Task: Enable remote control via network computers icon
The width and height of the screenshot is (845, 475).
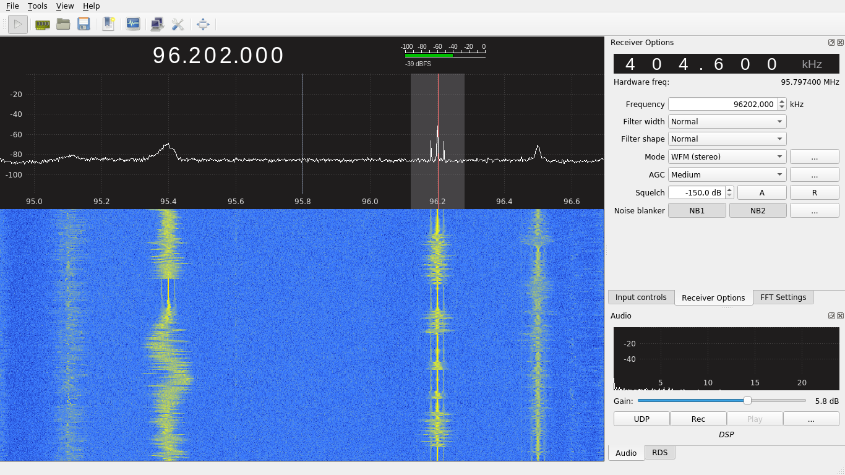Action: [157, 25]
